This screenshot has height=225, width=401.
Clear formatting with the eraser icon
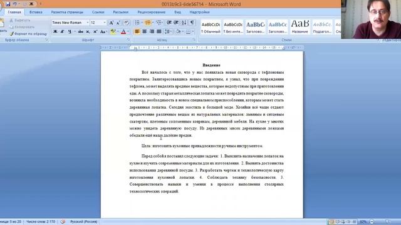[127, 22]
